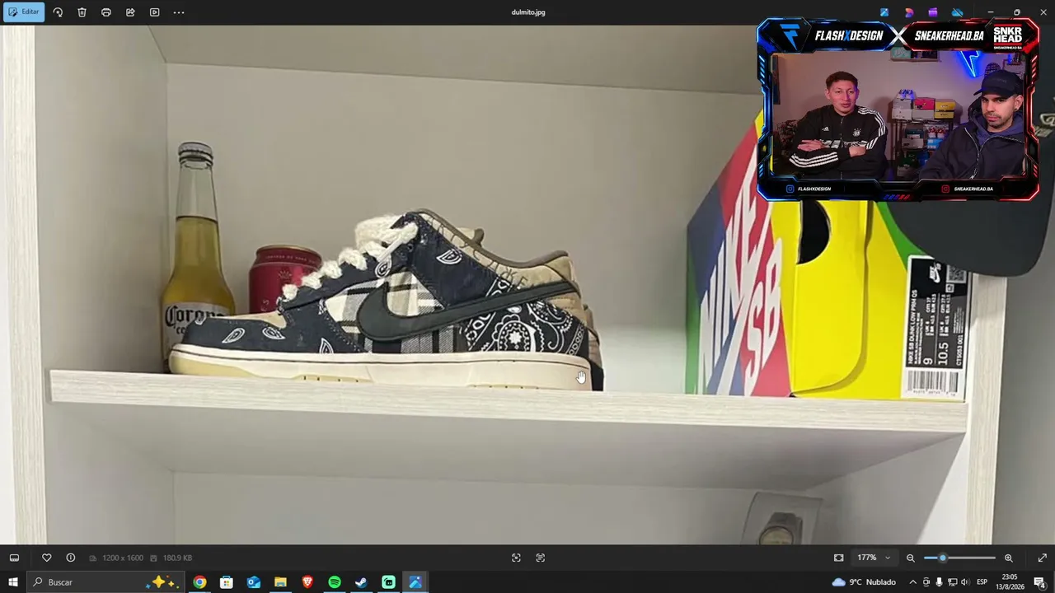Open the 9°C Nublado weather widget
The image size is (1055, 593).
pos(864,582)
